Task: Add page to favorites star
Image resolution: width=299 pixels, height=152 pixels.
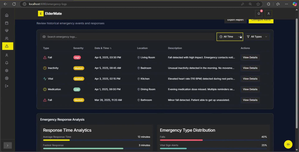Action: [258, 4]
